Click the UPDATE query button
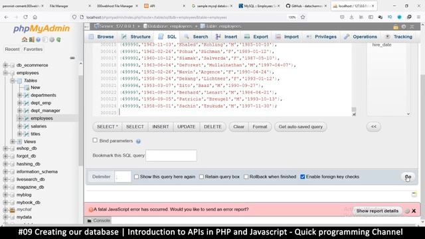 [x=187, y=127]
